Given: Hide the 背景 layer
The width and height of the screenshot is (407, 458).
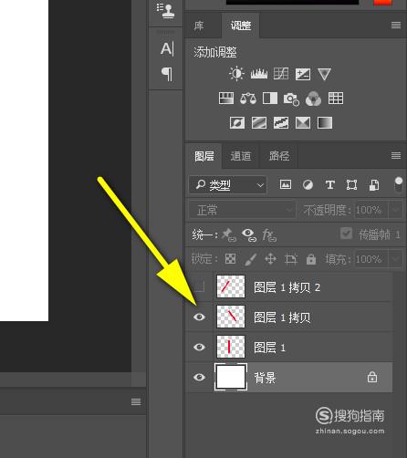Looking at the screenshot, I should [x=199, y=377].
